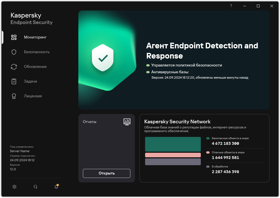Viewport: 280px width, 198px height.
Task: Minimize the Kaspersky window
Action: (245, 6)
